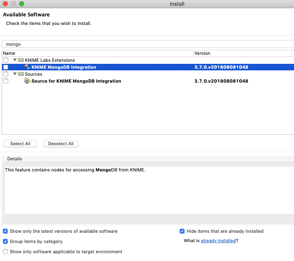Uncheck Show only the latest versions checkbox
Screen dimensions: 294x261
pyautogui.click(x=5, y=231)
